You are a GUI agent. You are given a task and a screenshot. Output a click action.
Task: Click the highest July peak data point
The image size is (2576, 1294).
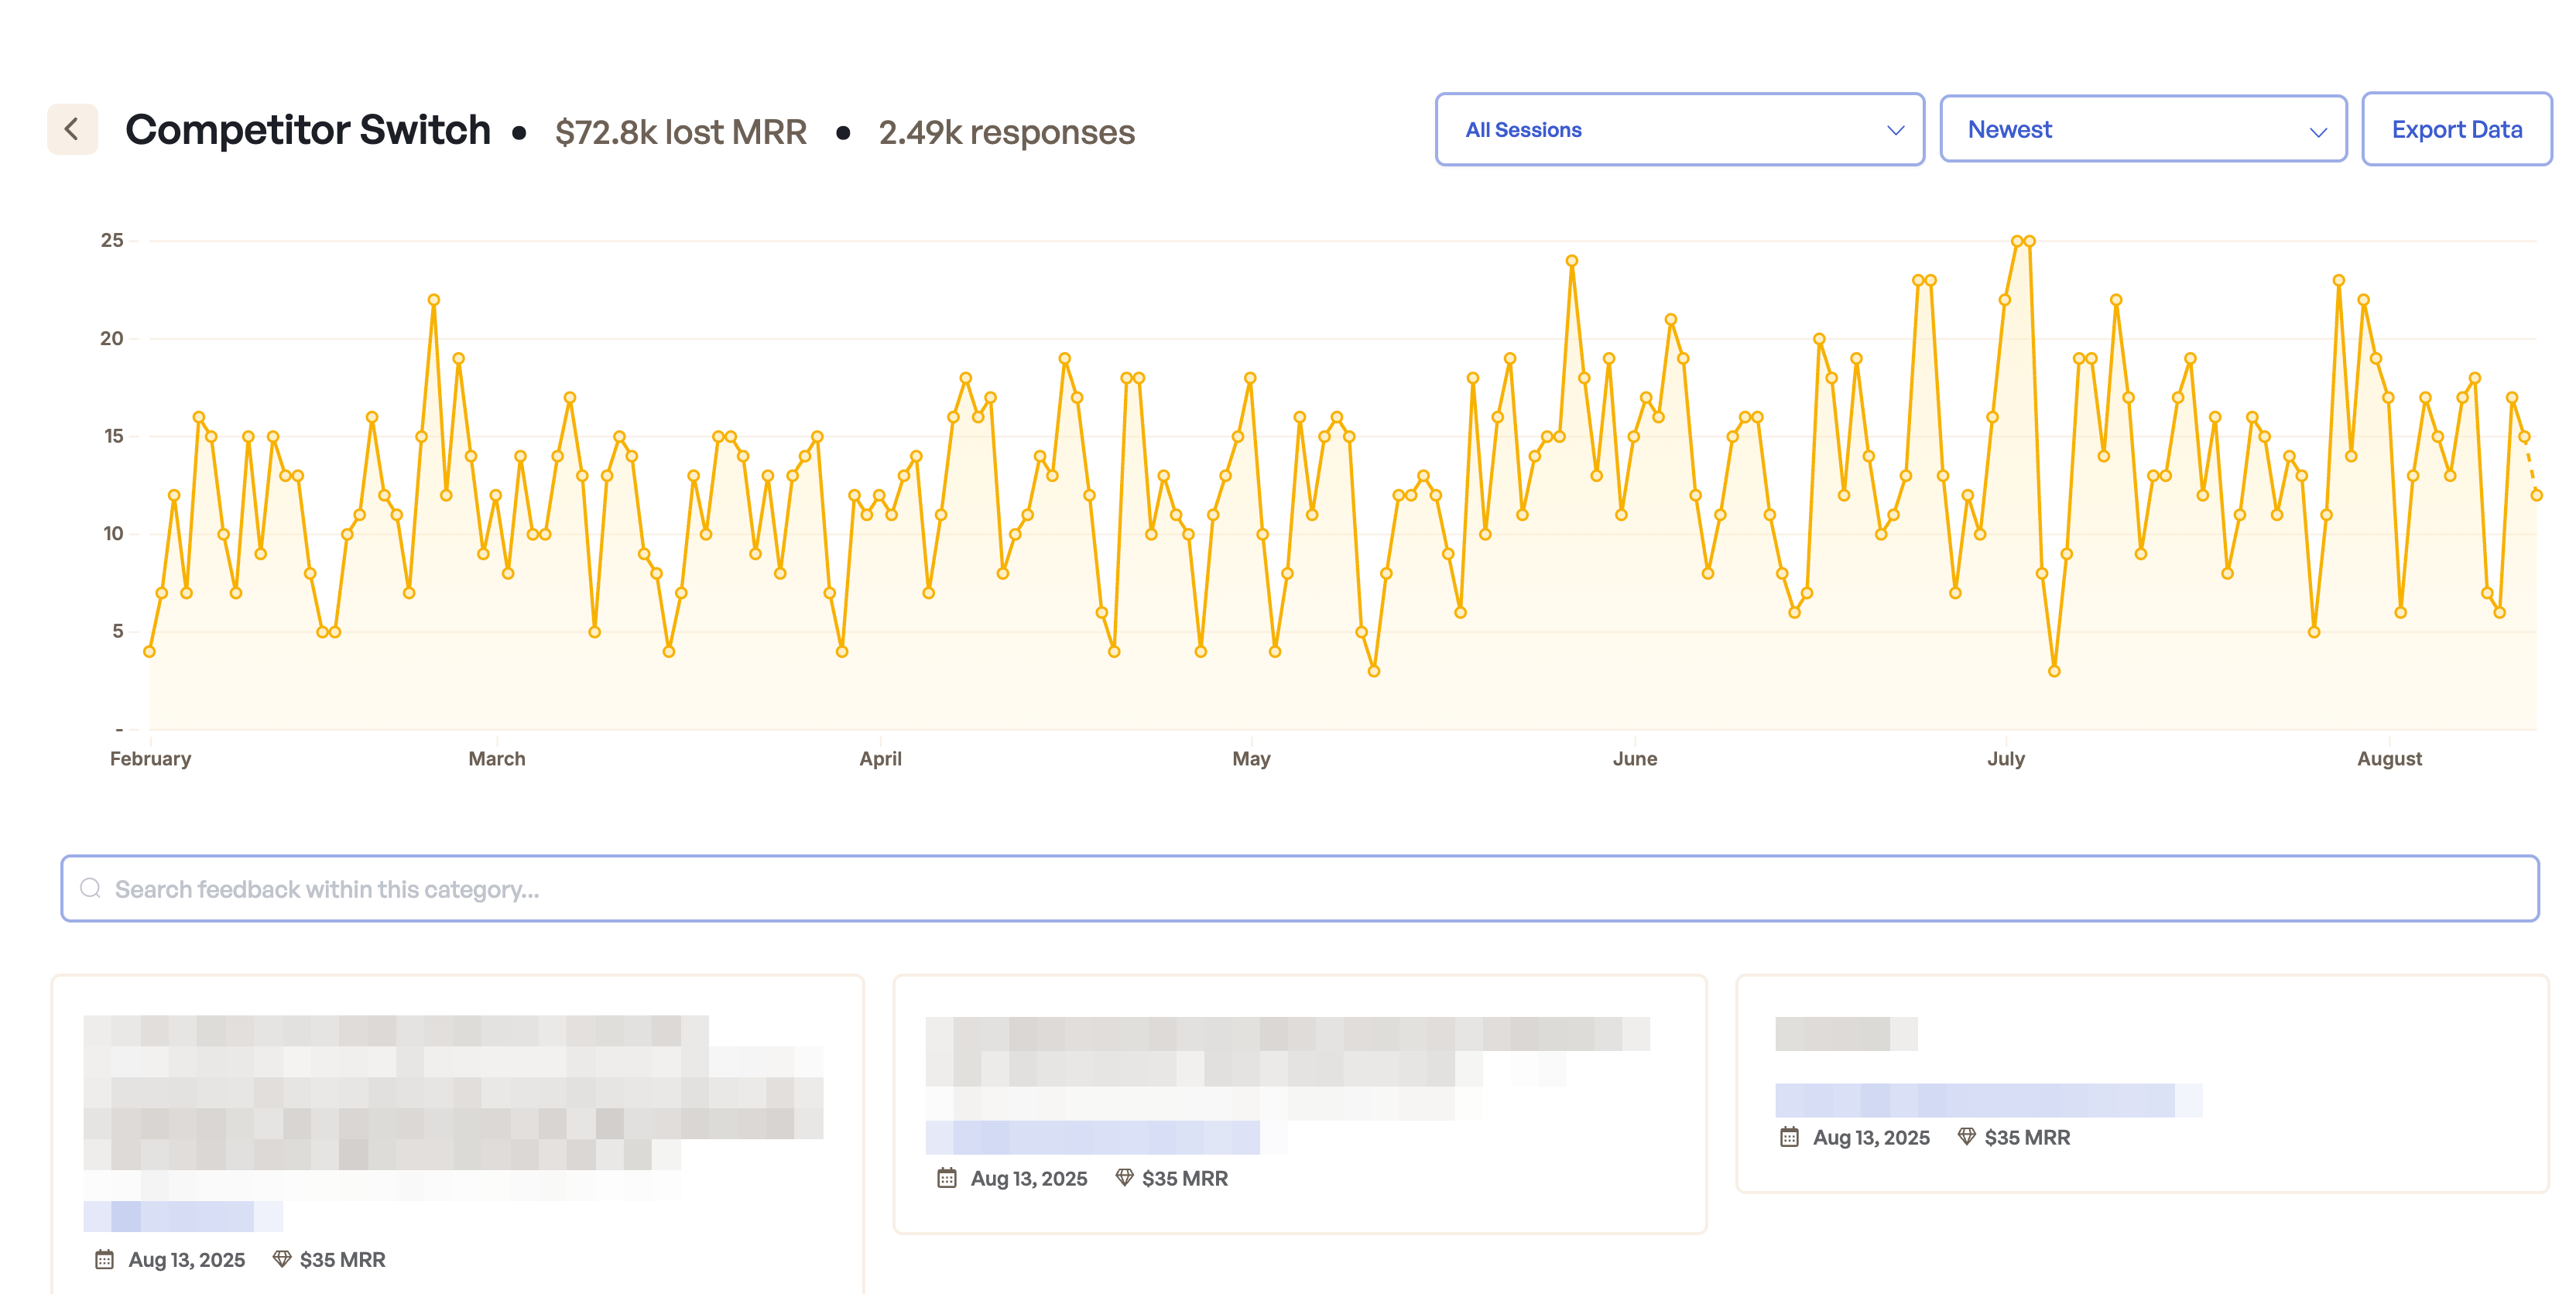click(2017, 241)
